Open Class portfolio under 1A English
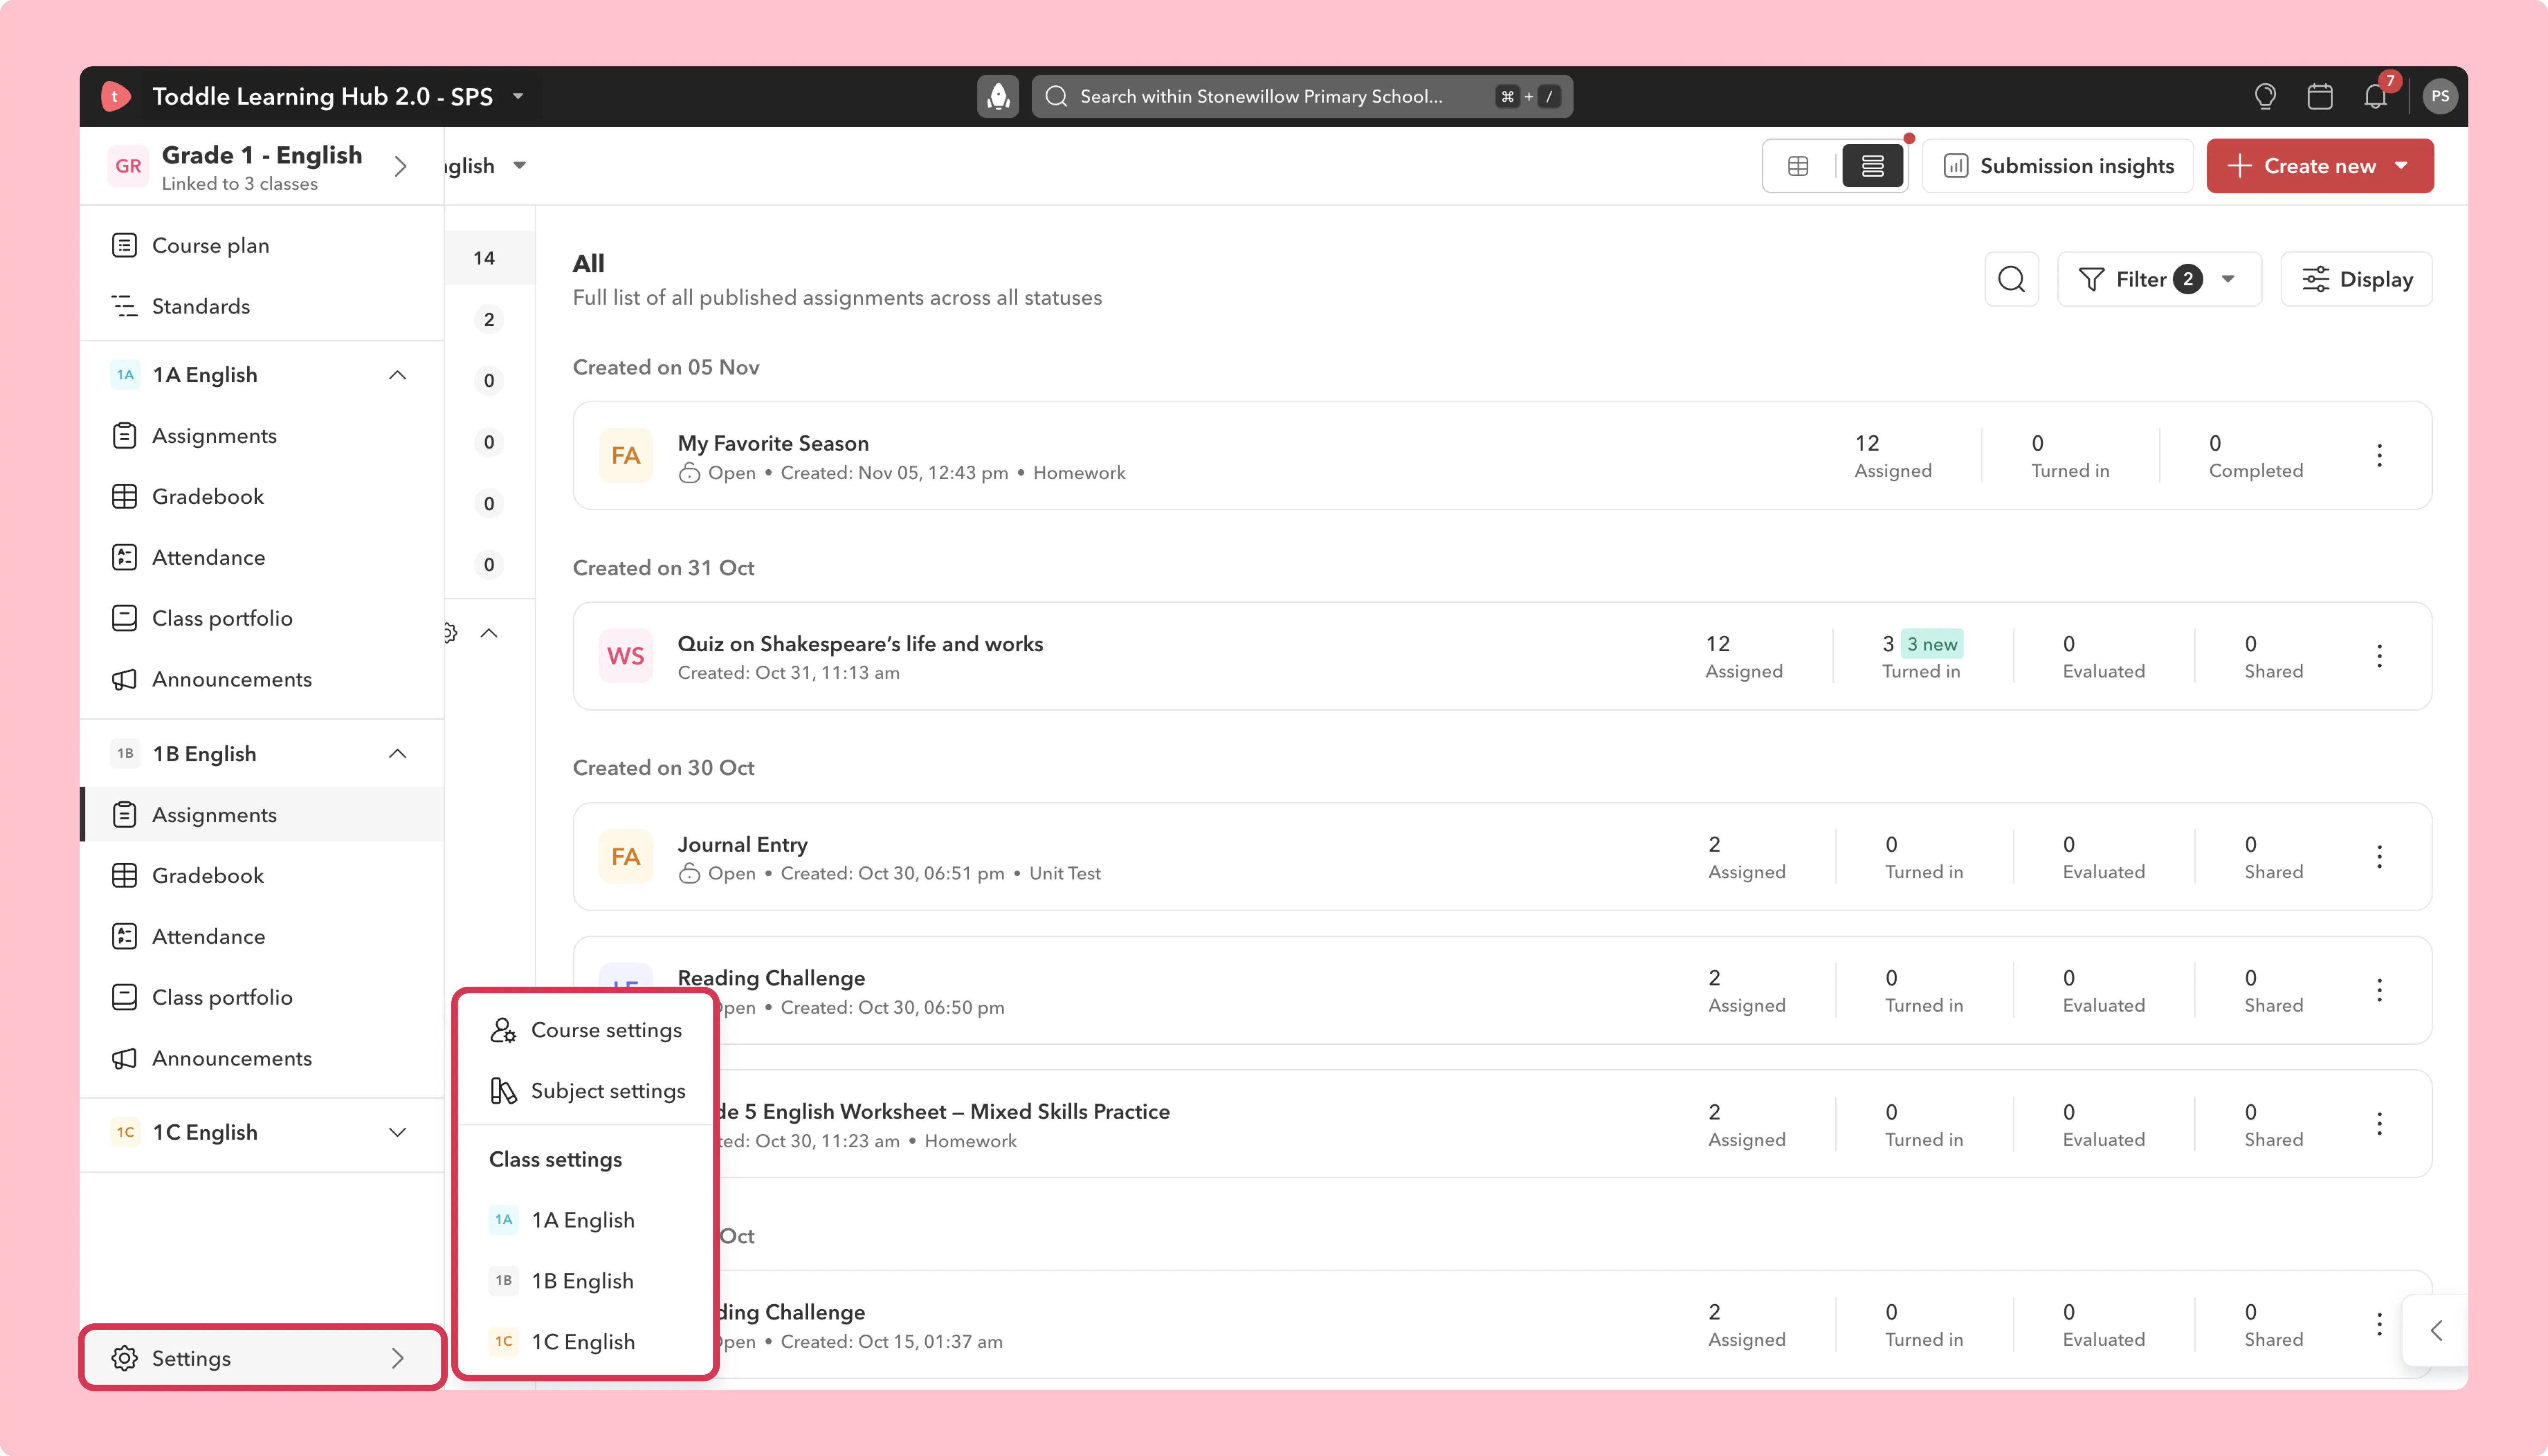The image size is (2548, 1456). pyautogui.click(x=262, y=619)
